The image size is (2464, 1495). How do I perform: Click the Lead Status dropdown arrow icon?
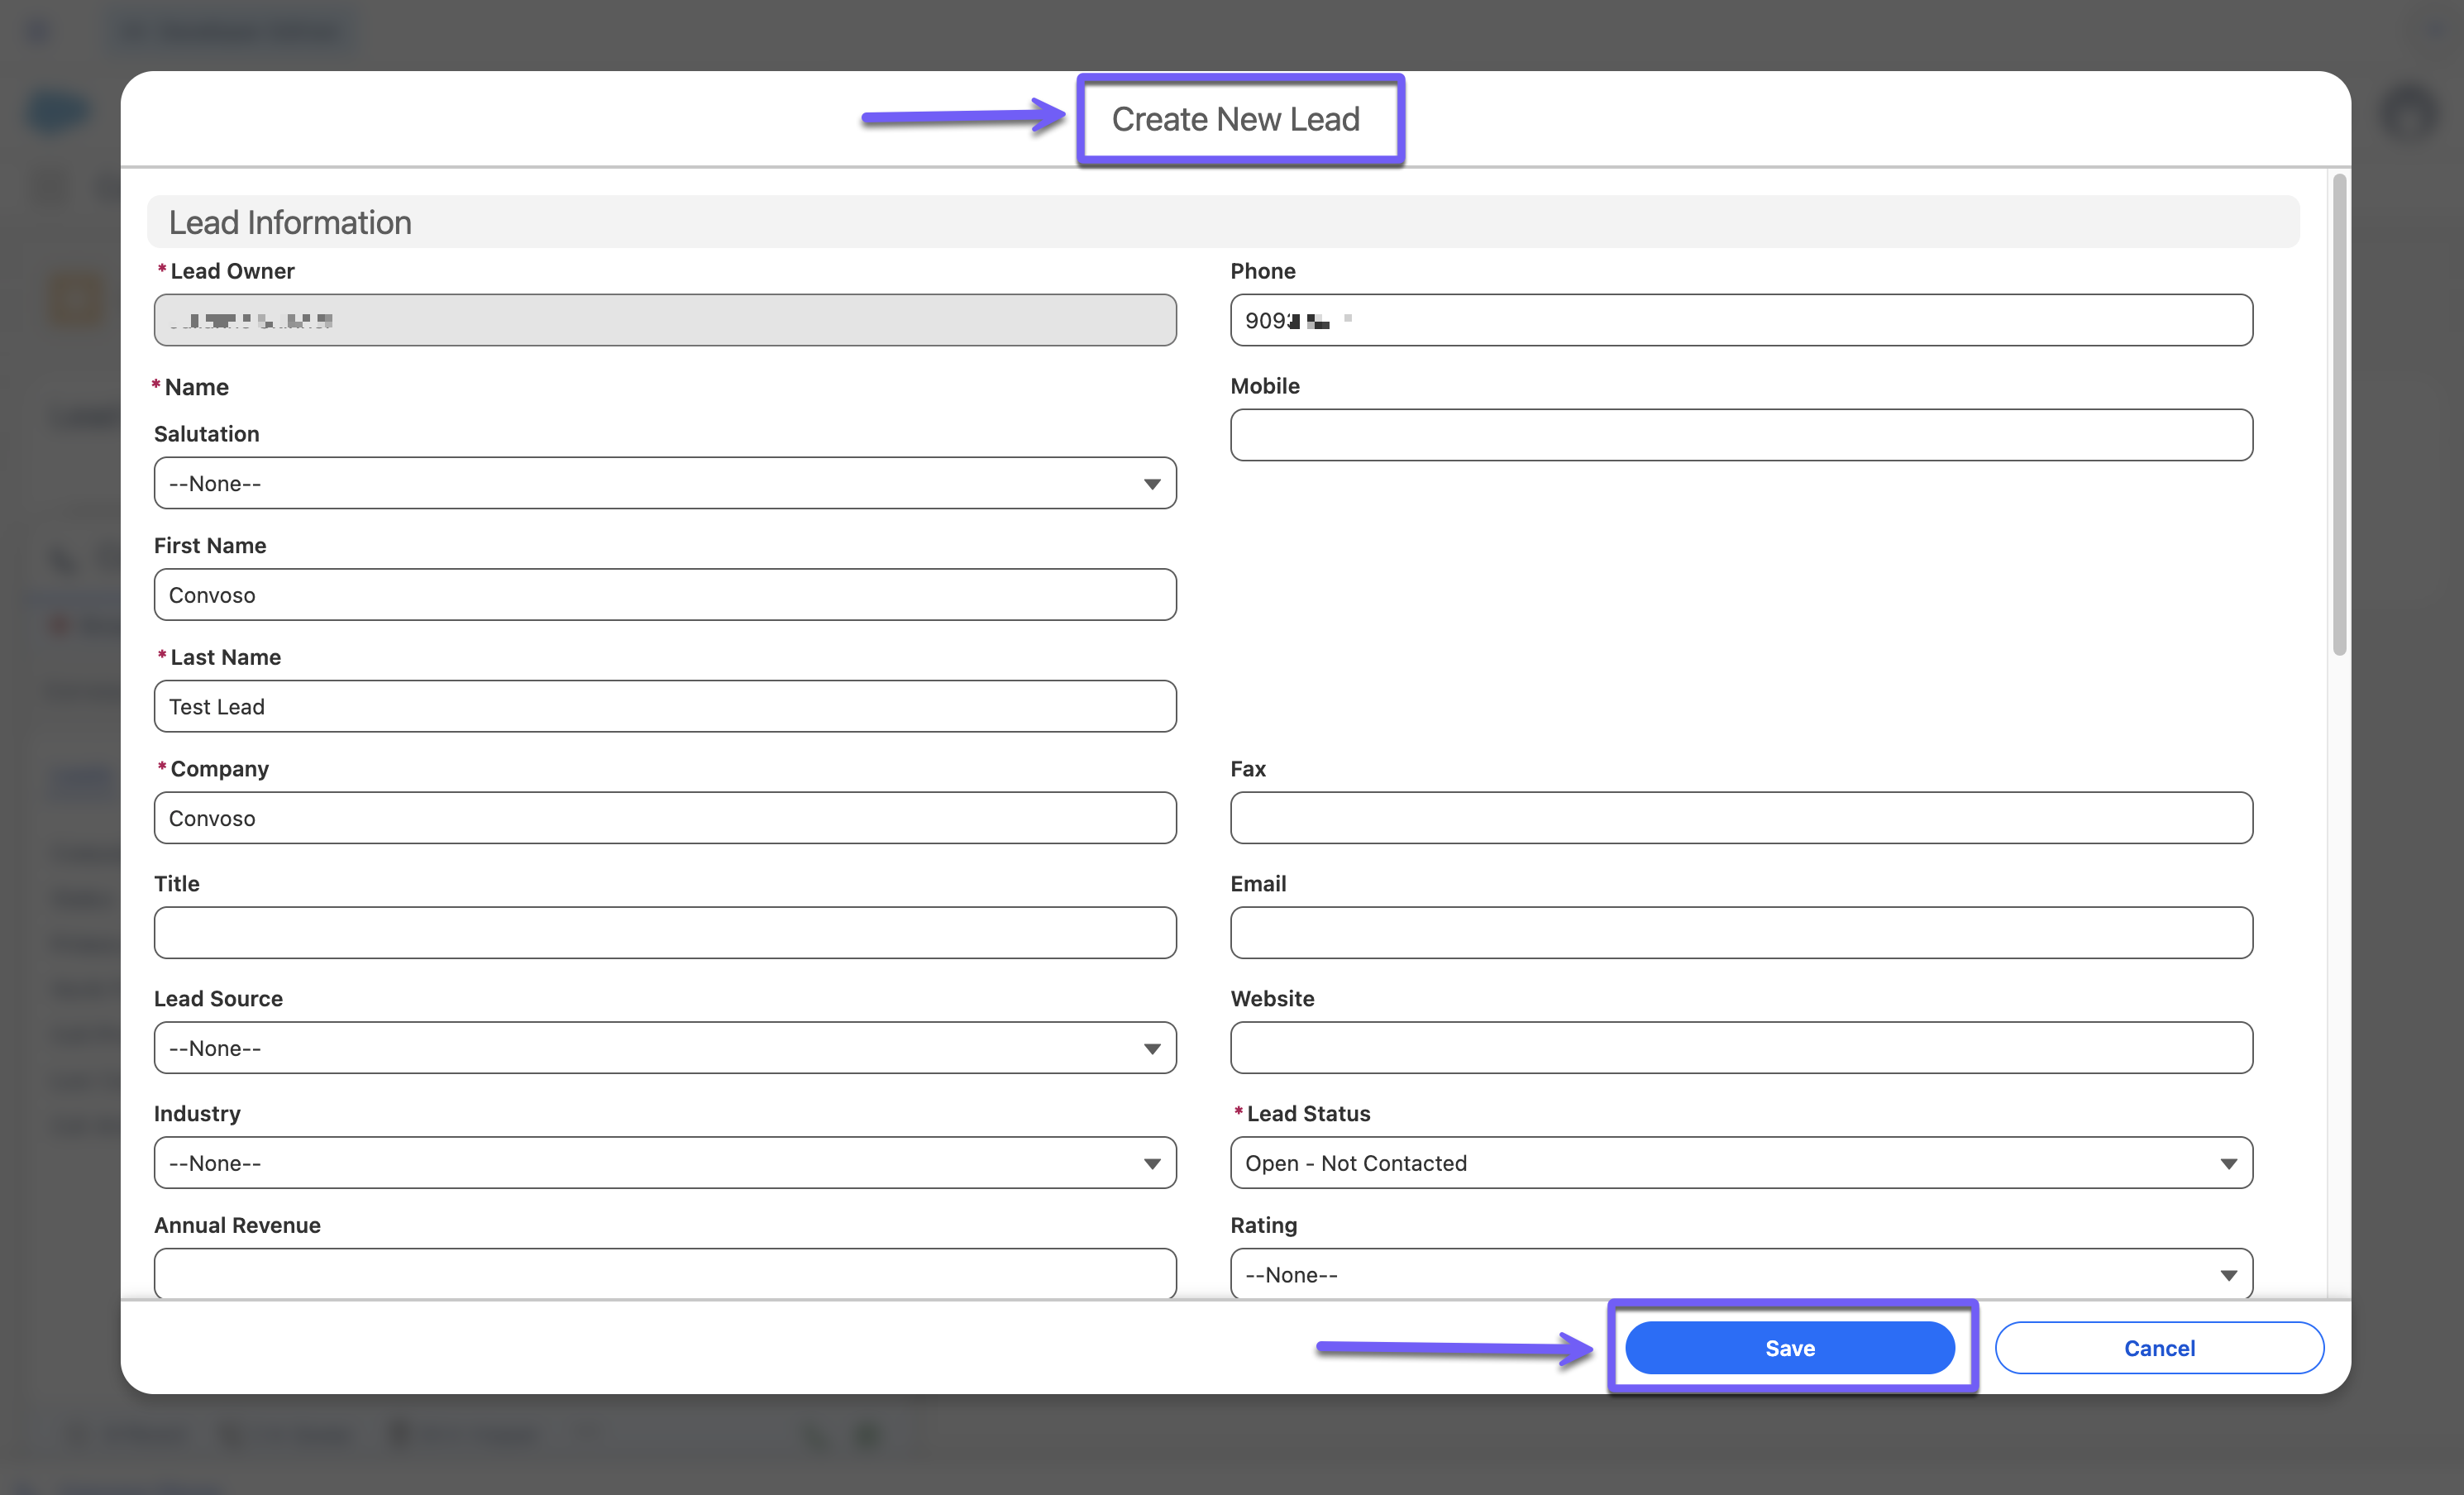2228,1163
